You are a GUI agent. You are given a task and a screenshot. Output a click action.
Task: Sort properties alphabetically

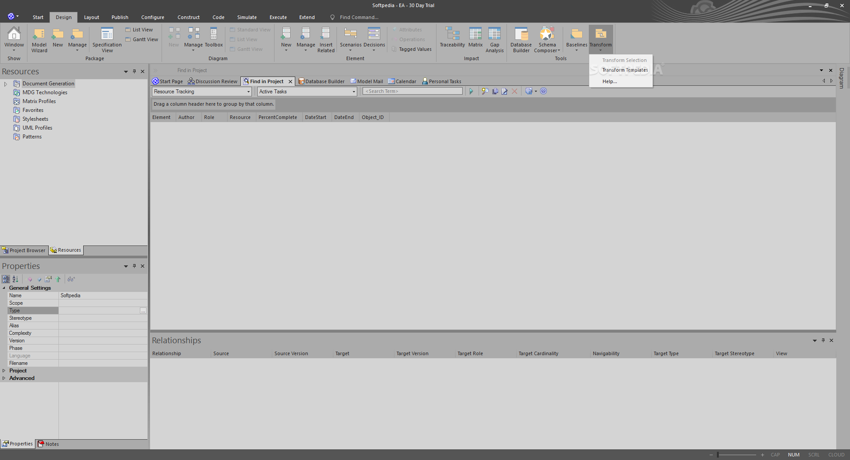pos(15,279)
